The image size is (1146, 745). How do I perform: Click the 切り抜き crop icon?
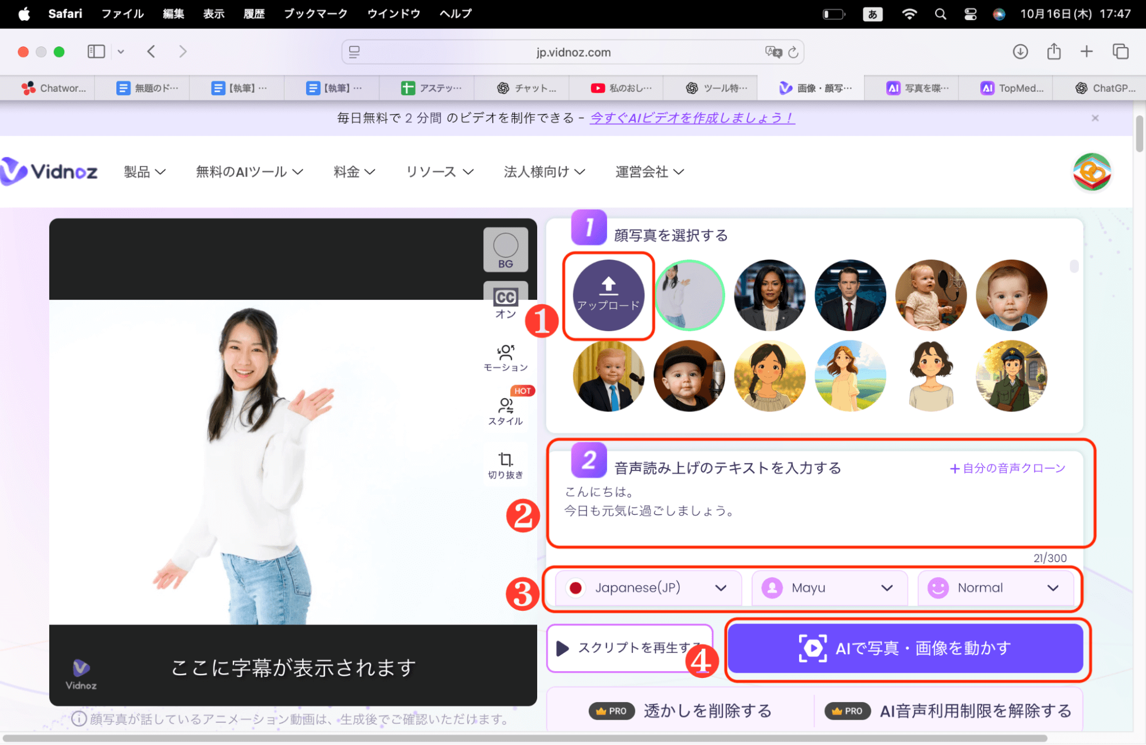[505, 461]
